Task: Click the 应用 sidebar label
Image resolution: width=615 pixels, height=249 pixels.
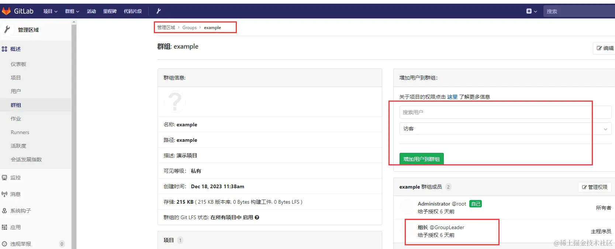Action: click(x=15, y=227)
